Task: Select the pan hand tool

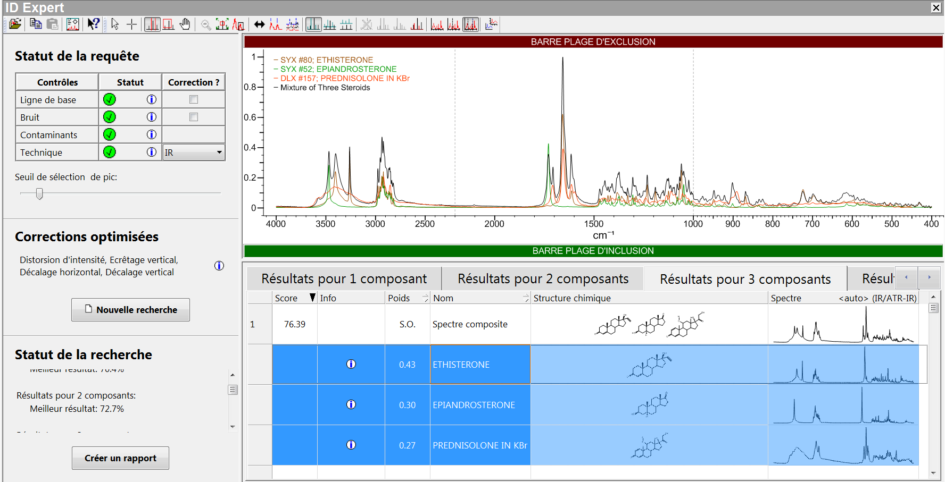Action: (x=185, y=24)
